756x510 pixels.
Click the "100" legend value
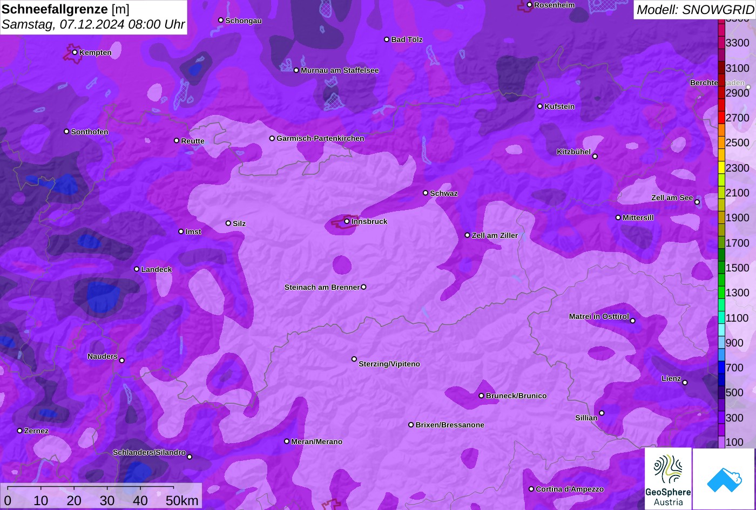734,442
